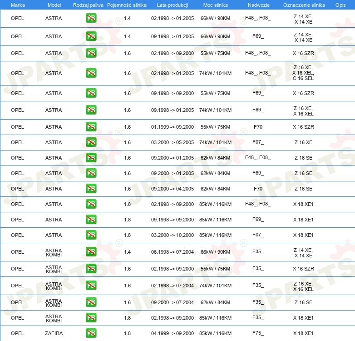Click the Rodzaj paliwa column header
This screenshot has height=341, width=355.
[88, 5]
